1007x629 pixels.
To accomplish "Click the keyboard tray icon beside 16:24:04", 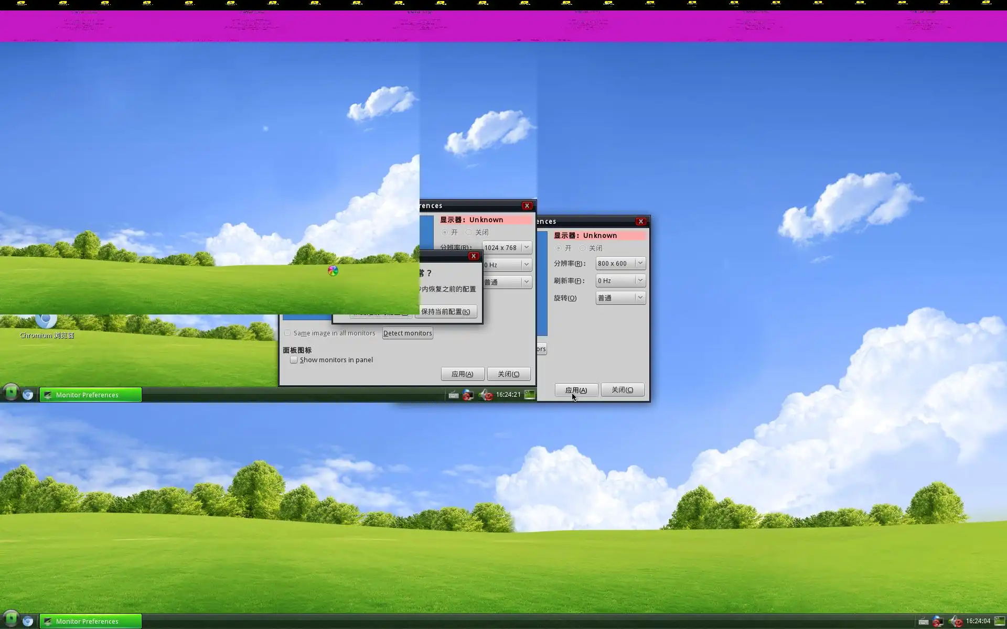I will (x=924, y=622).
